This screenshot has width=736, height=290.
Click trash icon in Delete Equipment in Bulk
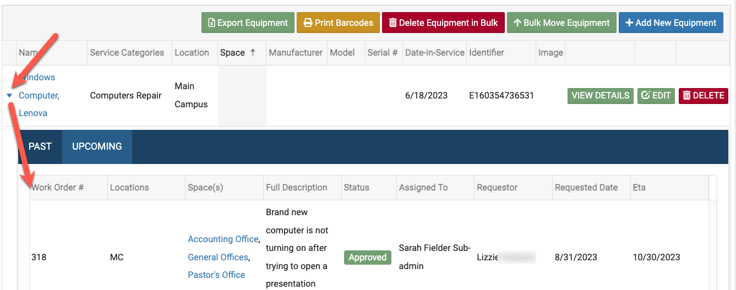pos(392,23)
